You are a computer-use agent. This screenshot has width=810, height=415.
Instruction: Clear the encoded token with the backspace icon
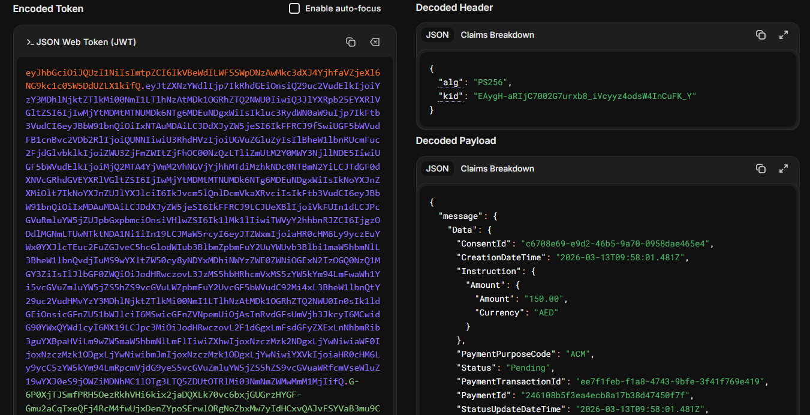point(375,42)
